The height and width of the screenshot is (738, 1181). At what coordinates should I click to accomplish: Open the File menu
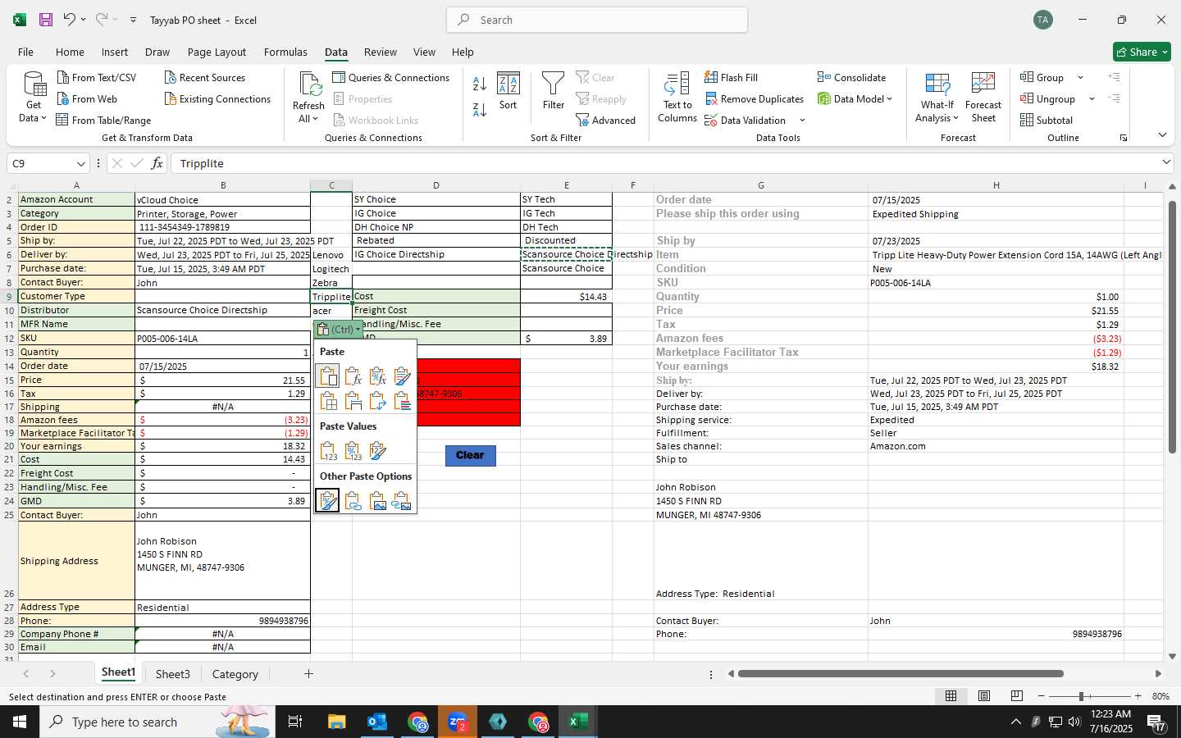25,52
